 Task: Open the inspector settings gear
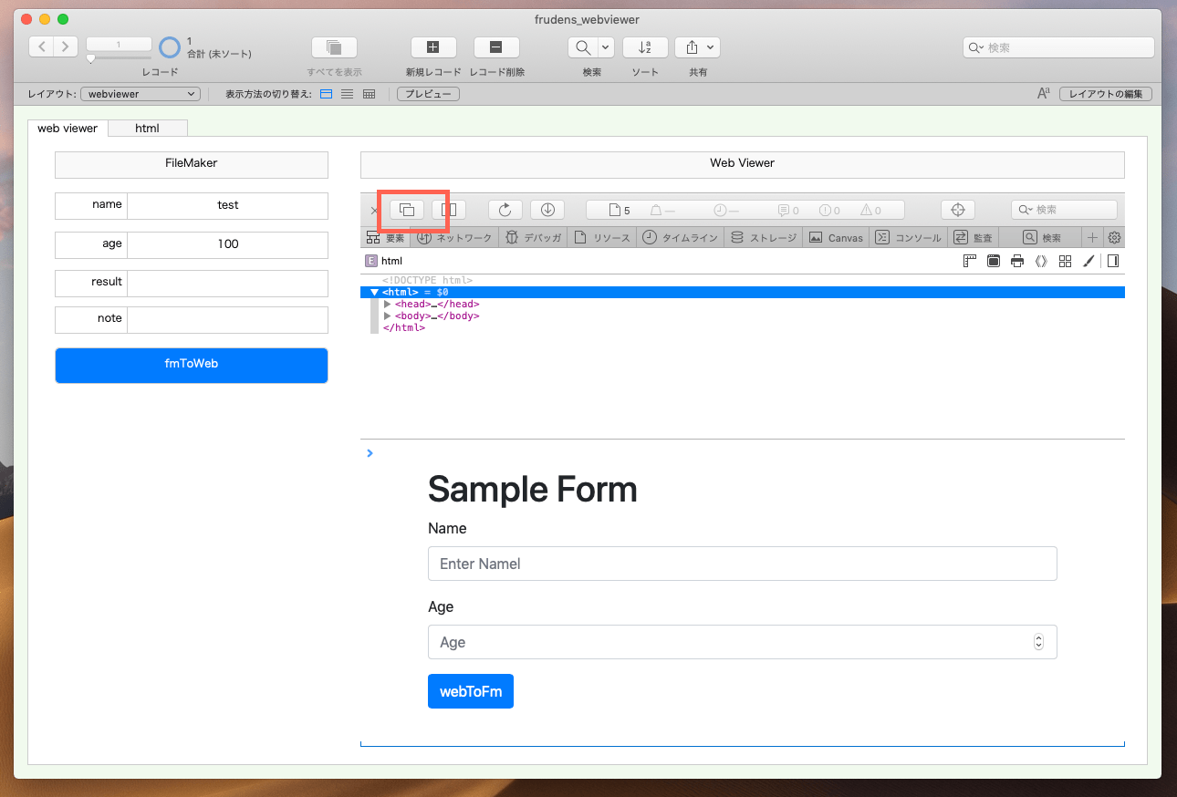point(1113,237)
